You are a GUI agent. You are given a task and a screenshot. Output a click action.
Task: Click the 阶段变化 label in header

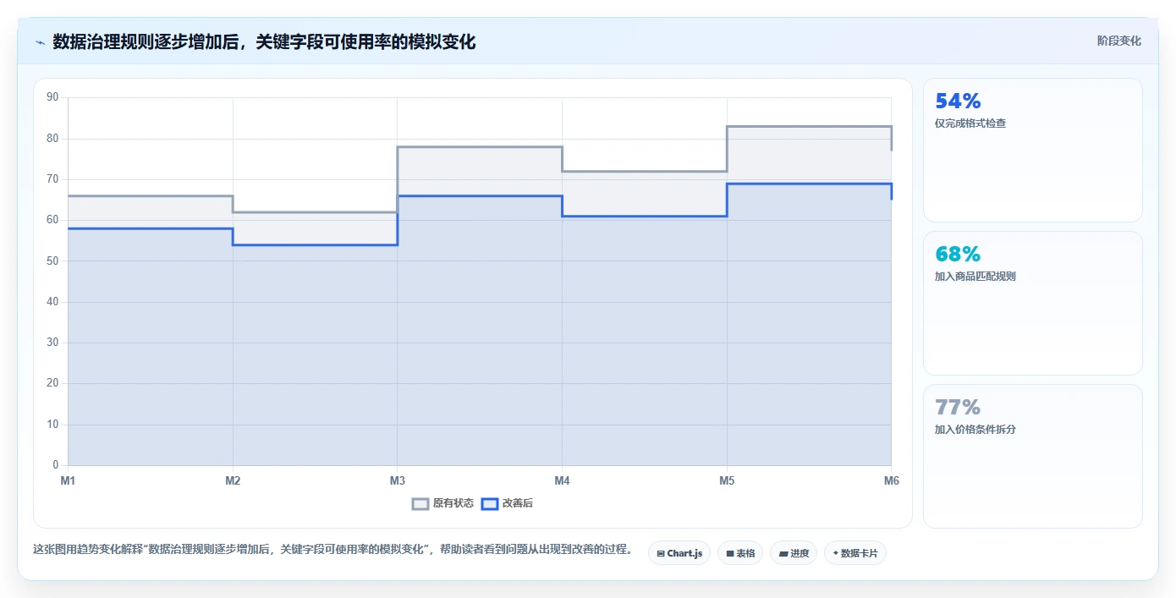click(1119, 41)
